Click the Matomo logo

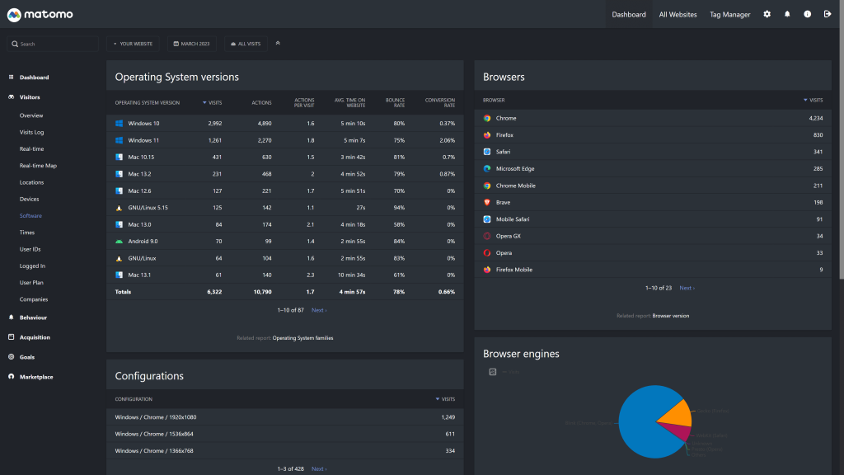(x=40, y=15)
